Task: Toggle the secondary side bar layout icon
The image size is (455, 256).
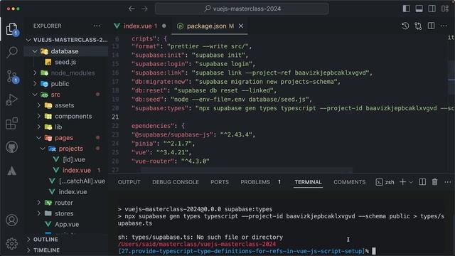Action: pyautogui.click(x=432, y=9)
